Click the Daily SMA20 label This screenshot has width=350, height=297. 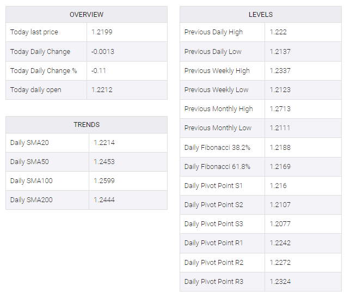pyautogui.click(x=29, y=143)
